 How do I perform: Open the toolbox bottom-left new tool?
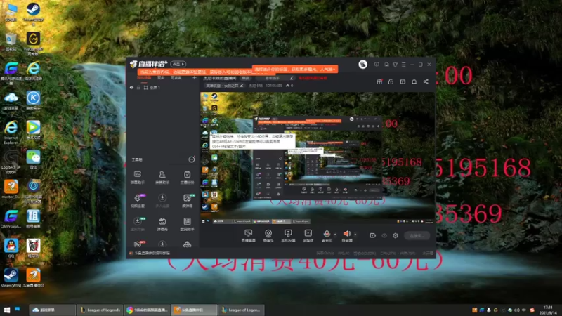click(138, 244)
